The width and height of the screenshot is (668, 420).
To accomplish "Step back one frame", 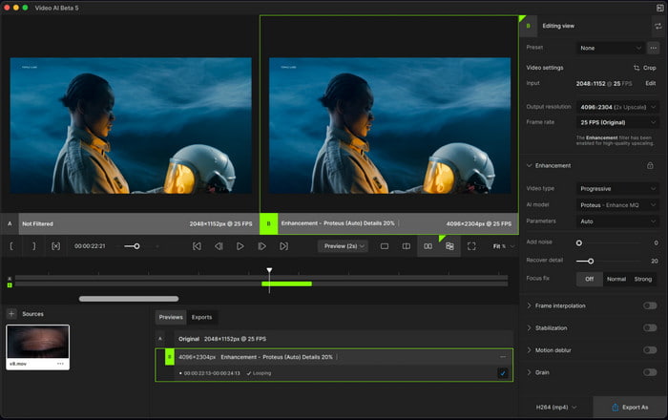I will pyautogui.click(x=219, y=246).
